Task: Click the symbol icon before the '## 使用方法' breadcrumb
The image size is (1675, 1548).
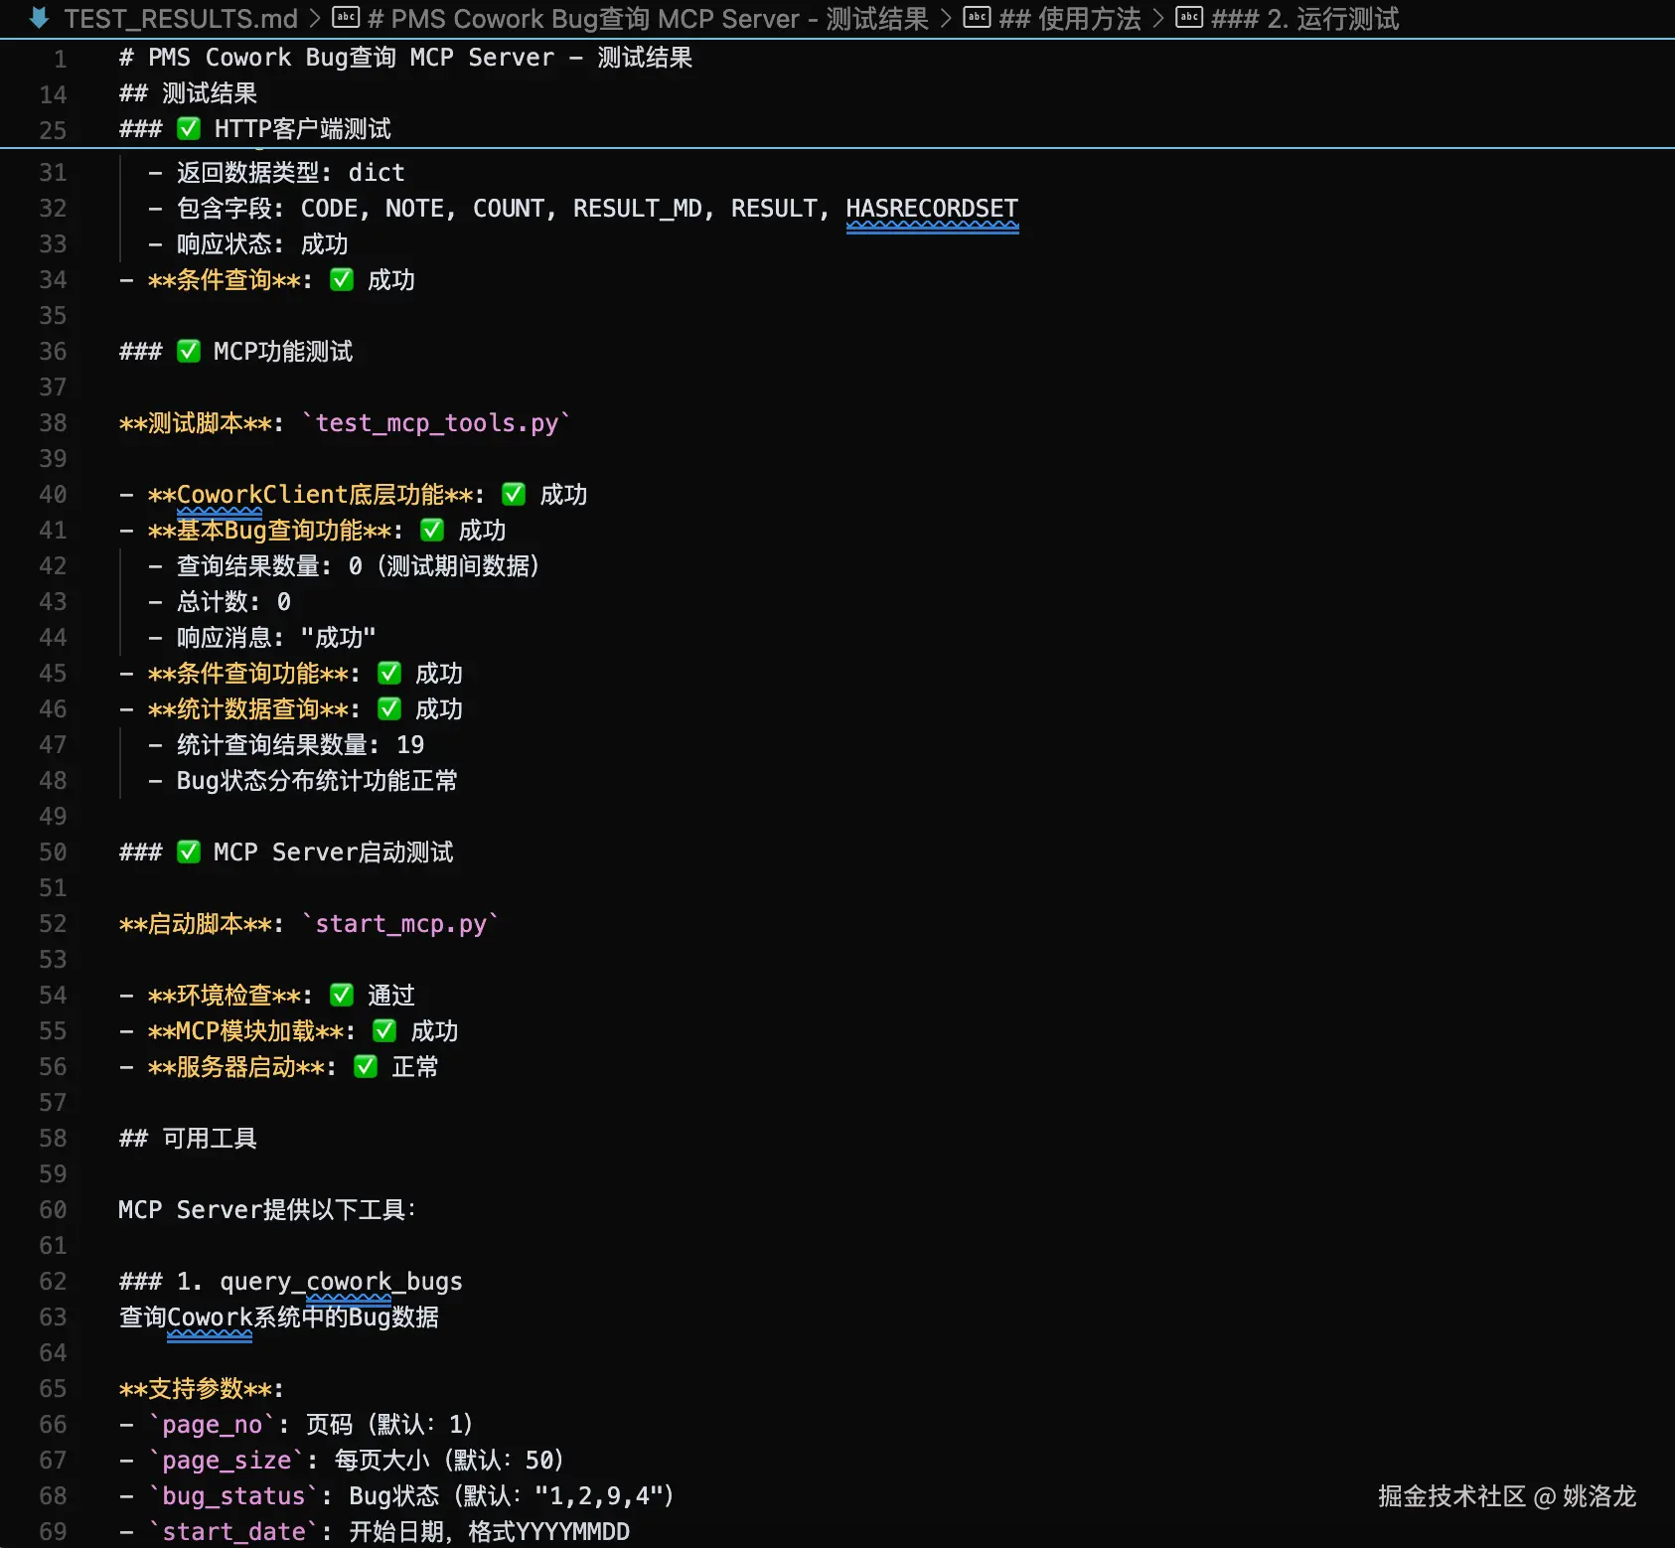Action: (978, 17)
